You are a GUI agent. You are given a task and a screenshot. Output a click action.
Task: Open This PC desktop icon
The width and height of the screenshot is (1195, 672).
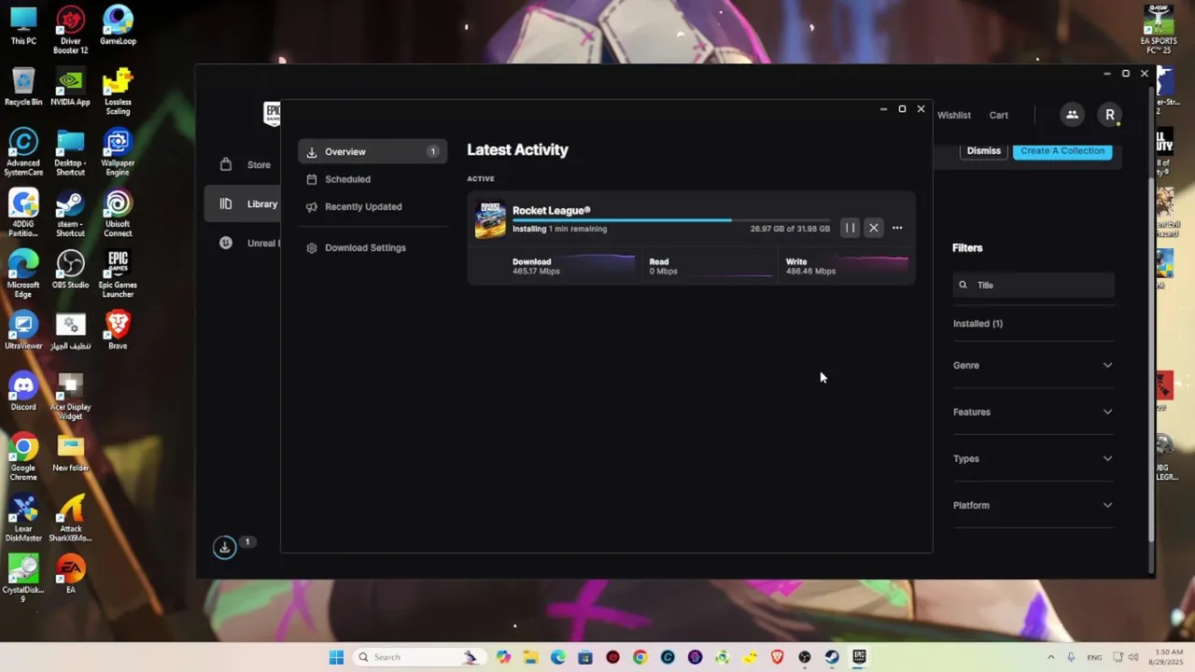pyautogui.click(x=23, y=26)
